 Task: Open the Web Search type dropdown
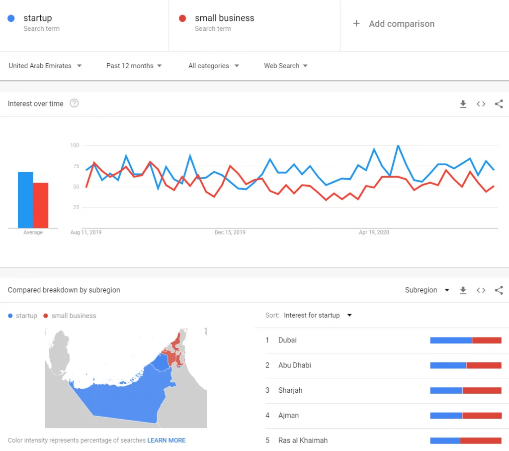[285, 65]
